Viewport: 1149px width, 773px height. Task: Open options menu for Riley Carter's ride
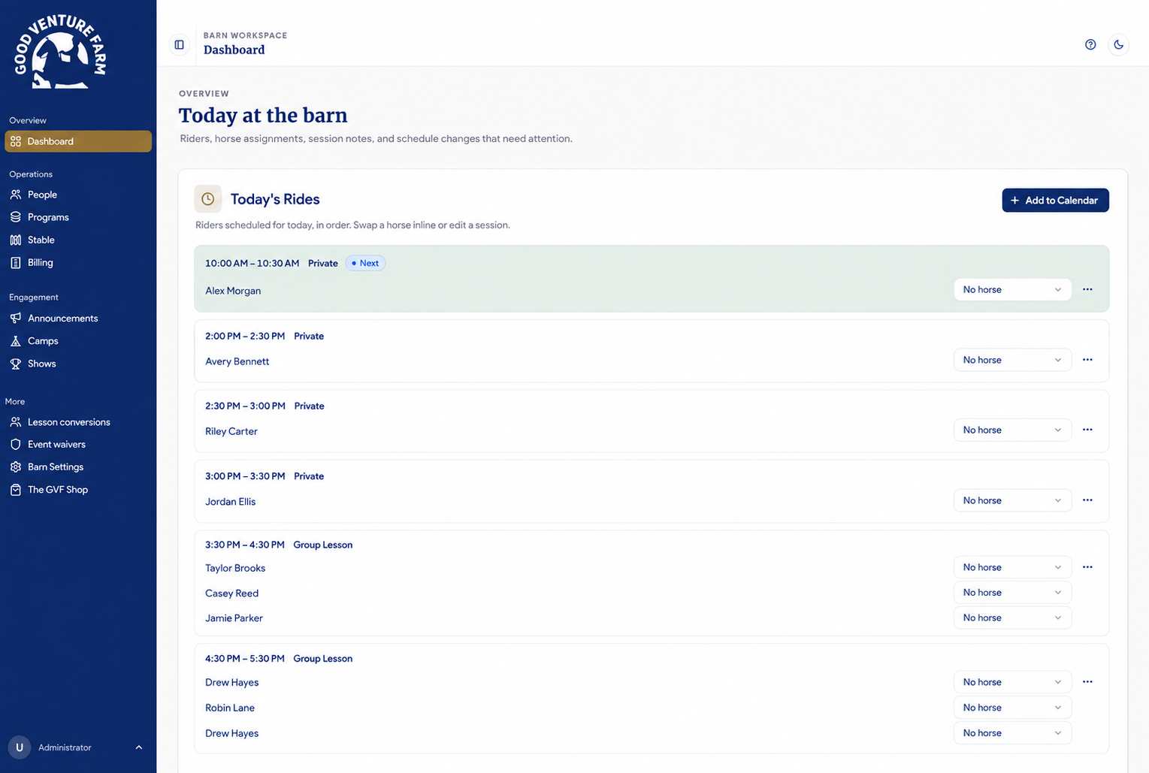tap(1087, 430)
